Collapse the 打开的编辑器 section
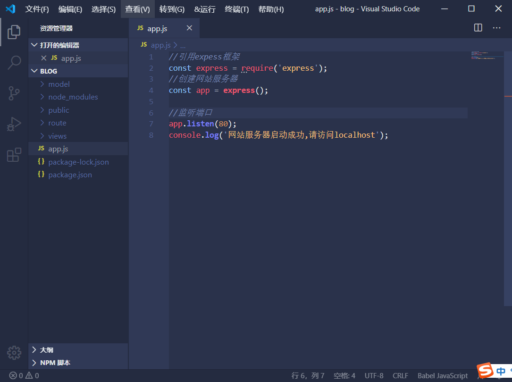 (x=59, y=45)
